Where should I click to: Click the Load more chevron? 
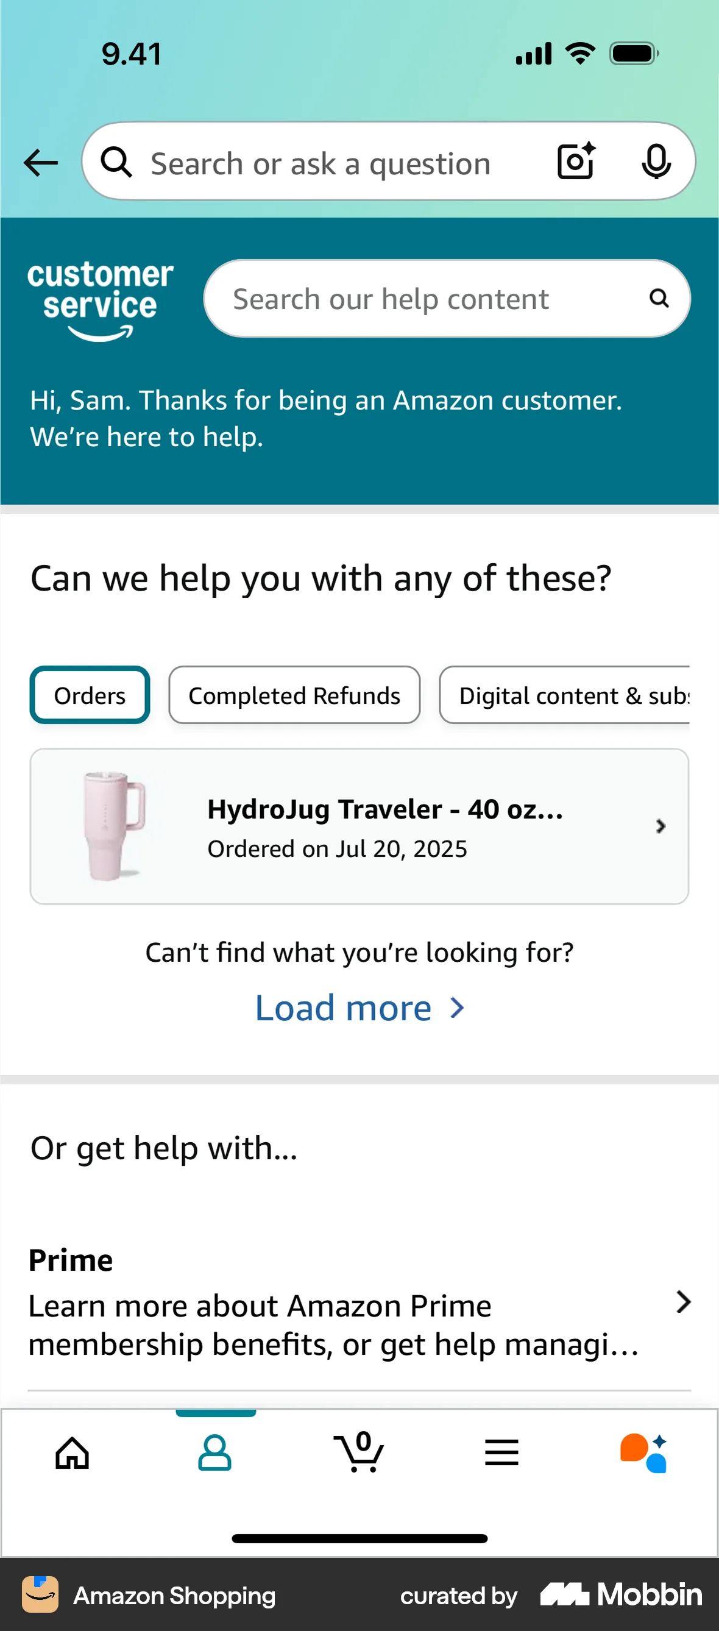pyautogui.click(x=456, y=1007)
